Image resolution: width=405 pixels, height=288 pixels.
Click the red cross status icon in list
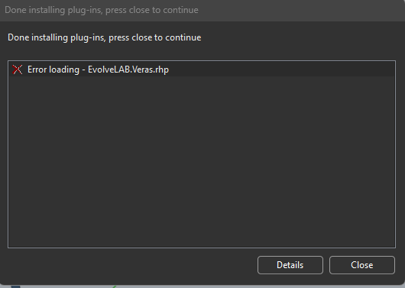[x=18, y=70]
